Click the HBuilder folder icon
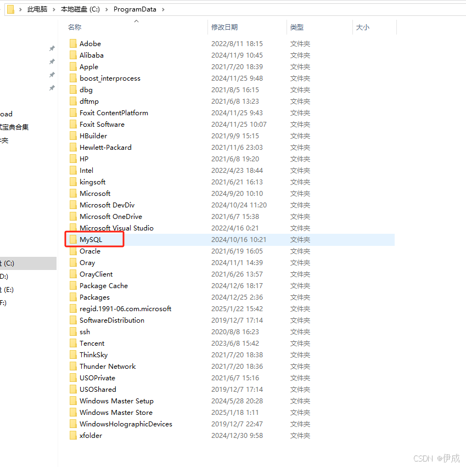466x467 pixels. click(73, 136)
